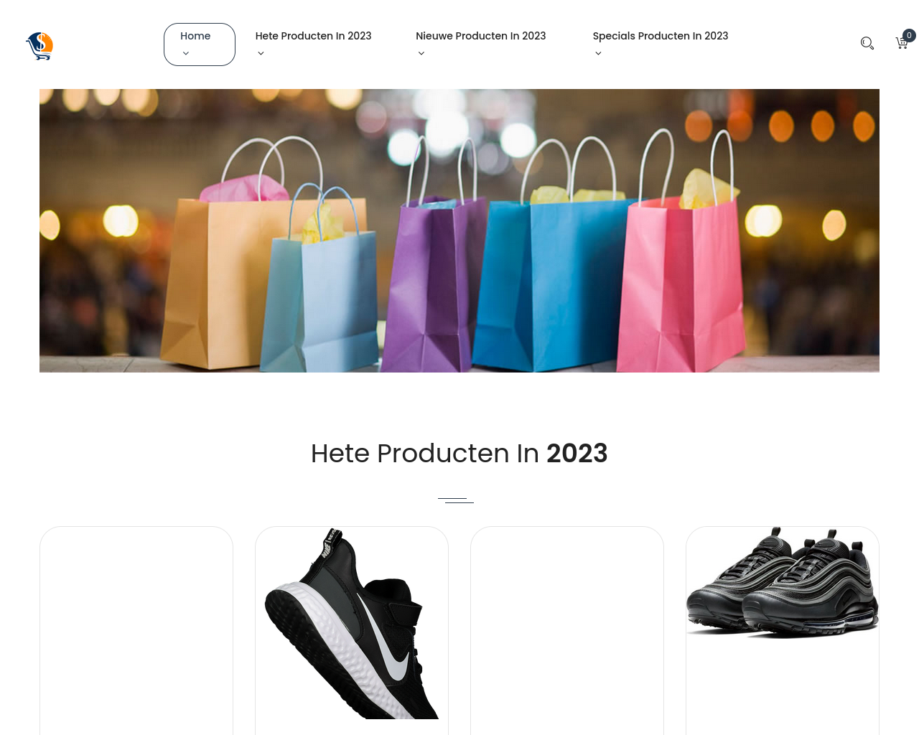Click the divider lines below the heading
This screenshot has height=735, width=919.
[456, 500]
